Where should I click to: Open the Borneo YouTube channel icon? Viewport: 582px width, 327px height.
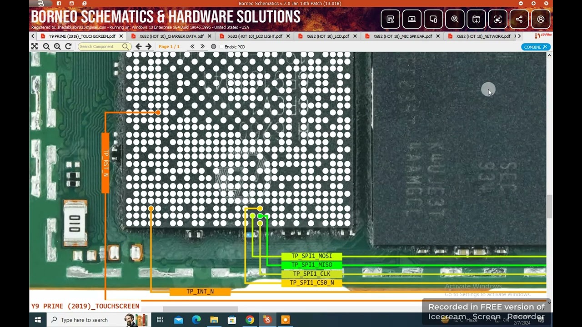[x=71, y=4]
